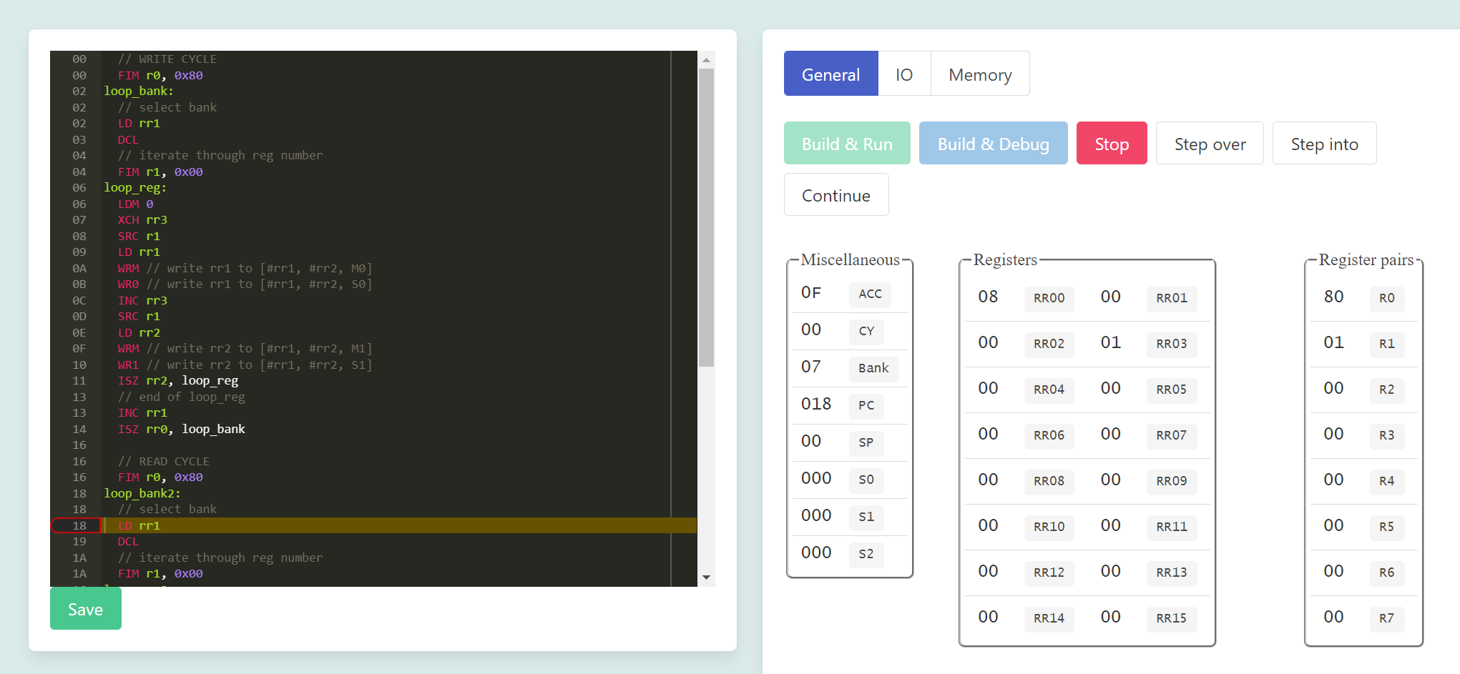This screenshot has height=674, width=1460.
Task: Click the PC value 018
Action: (816, 404)
